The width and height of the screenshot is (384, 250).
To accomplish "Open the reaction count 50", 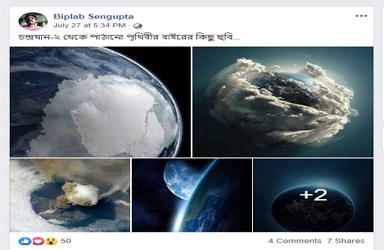I will (66, 241).
